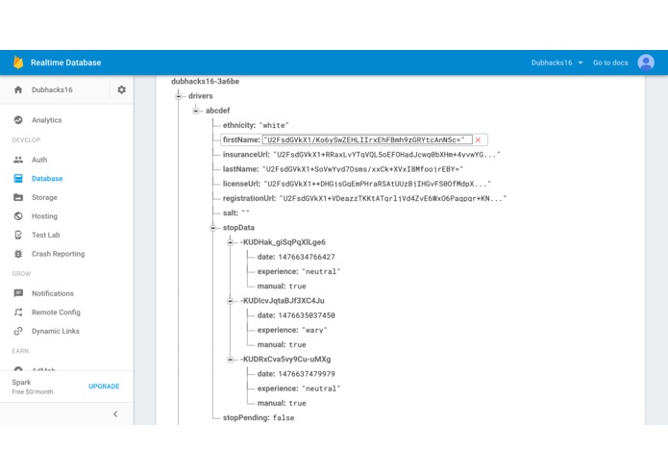Click date value 1476634766427
This screenshot has width=668, height=475.
pos(307,257)
